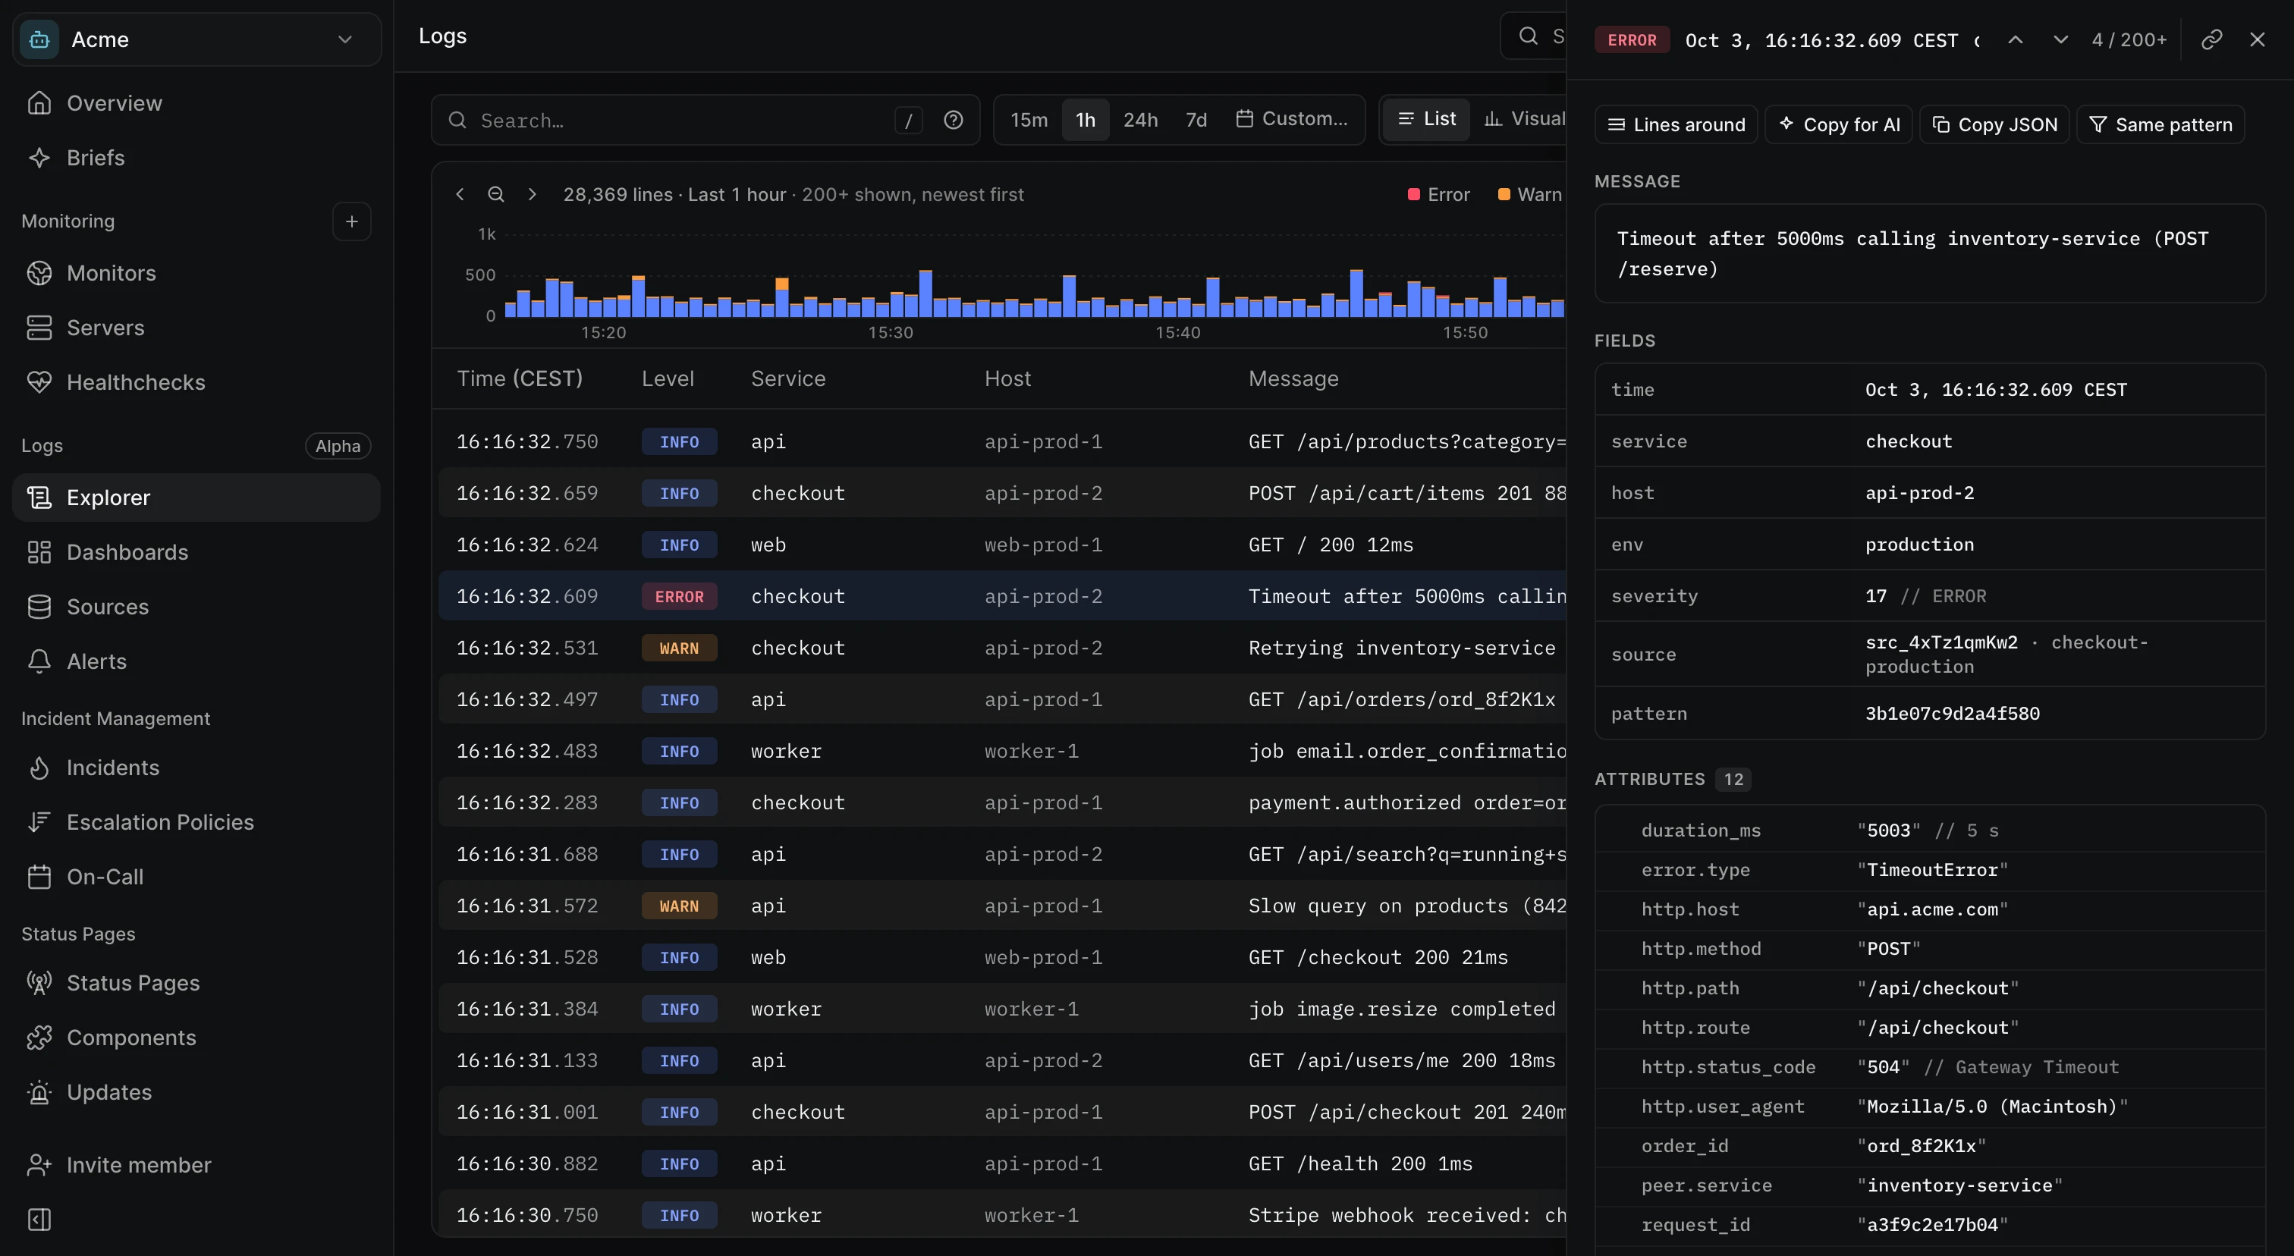Select the log row at 16:16:31.572
The width and height of the screenshot is (2294, 1256).
pos(1002,906)
